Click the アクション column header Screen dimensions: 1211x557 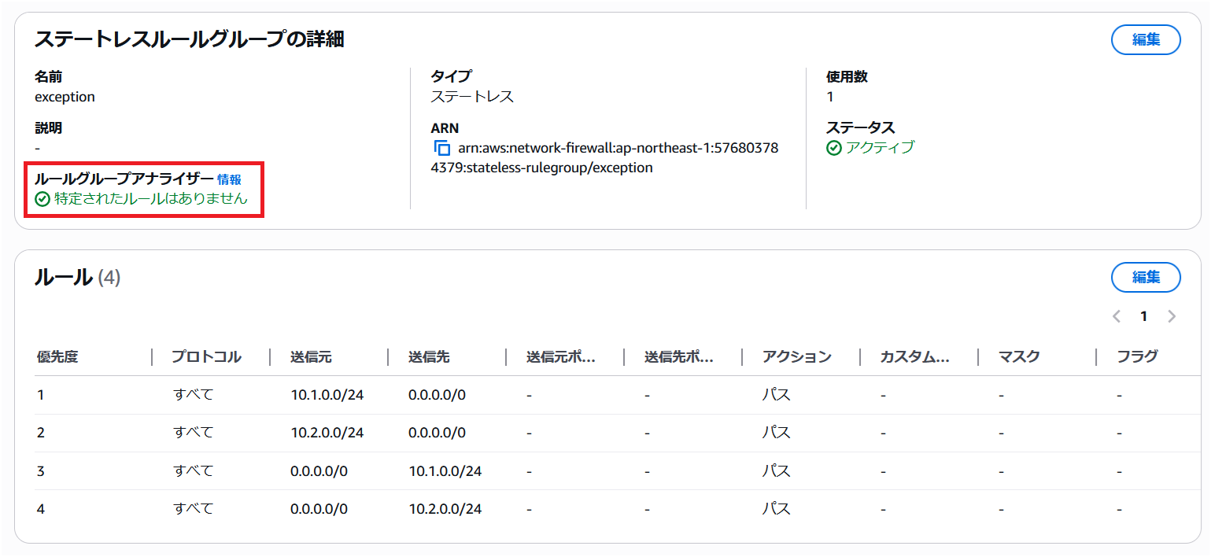(x=796, y=356)
